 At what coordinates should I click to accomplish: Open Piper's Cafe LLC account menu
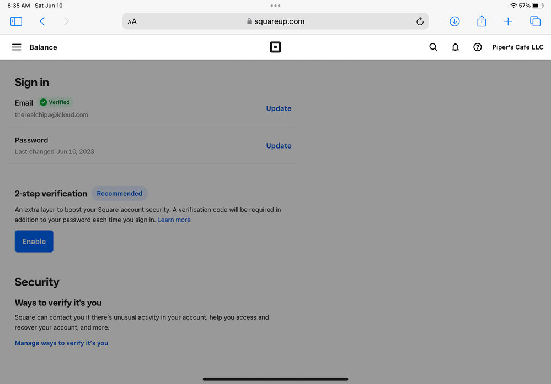pyautogui.click(x=517, y=47)
